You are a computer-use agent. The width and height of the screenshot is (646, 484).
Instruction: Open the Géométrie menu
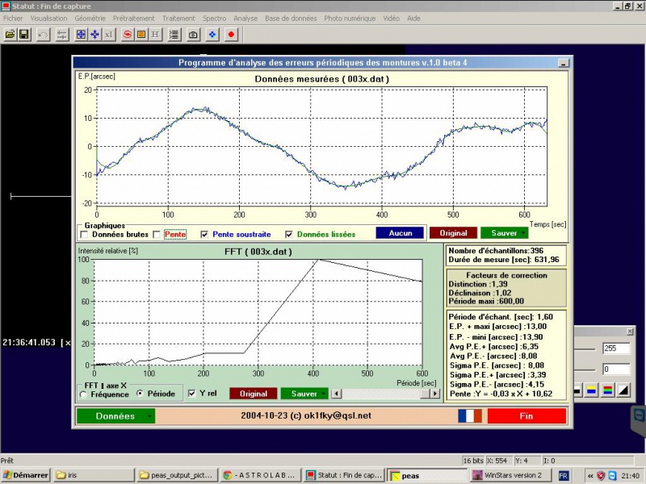[x=90, y=19]
